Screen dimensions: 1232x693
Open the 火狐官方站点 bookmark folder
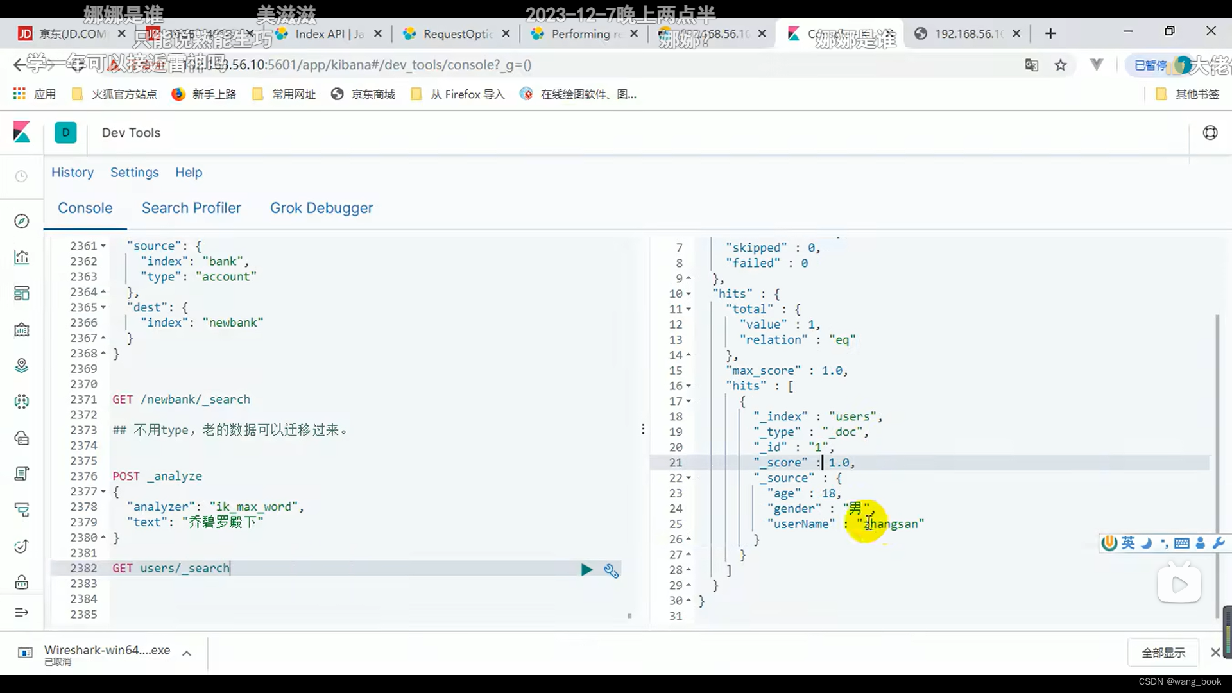tap(114, 94)
